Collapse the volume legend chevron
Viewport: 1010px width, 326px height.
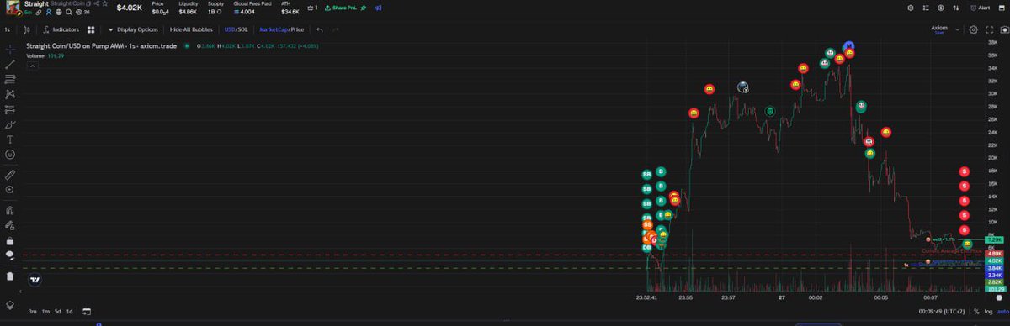click(32, 65)
